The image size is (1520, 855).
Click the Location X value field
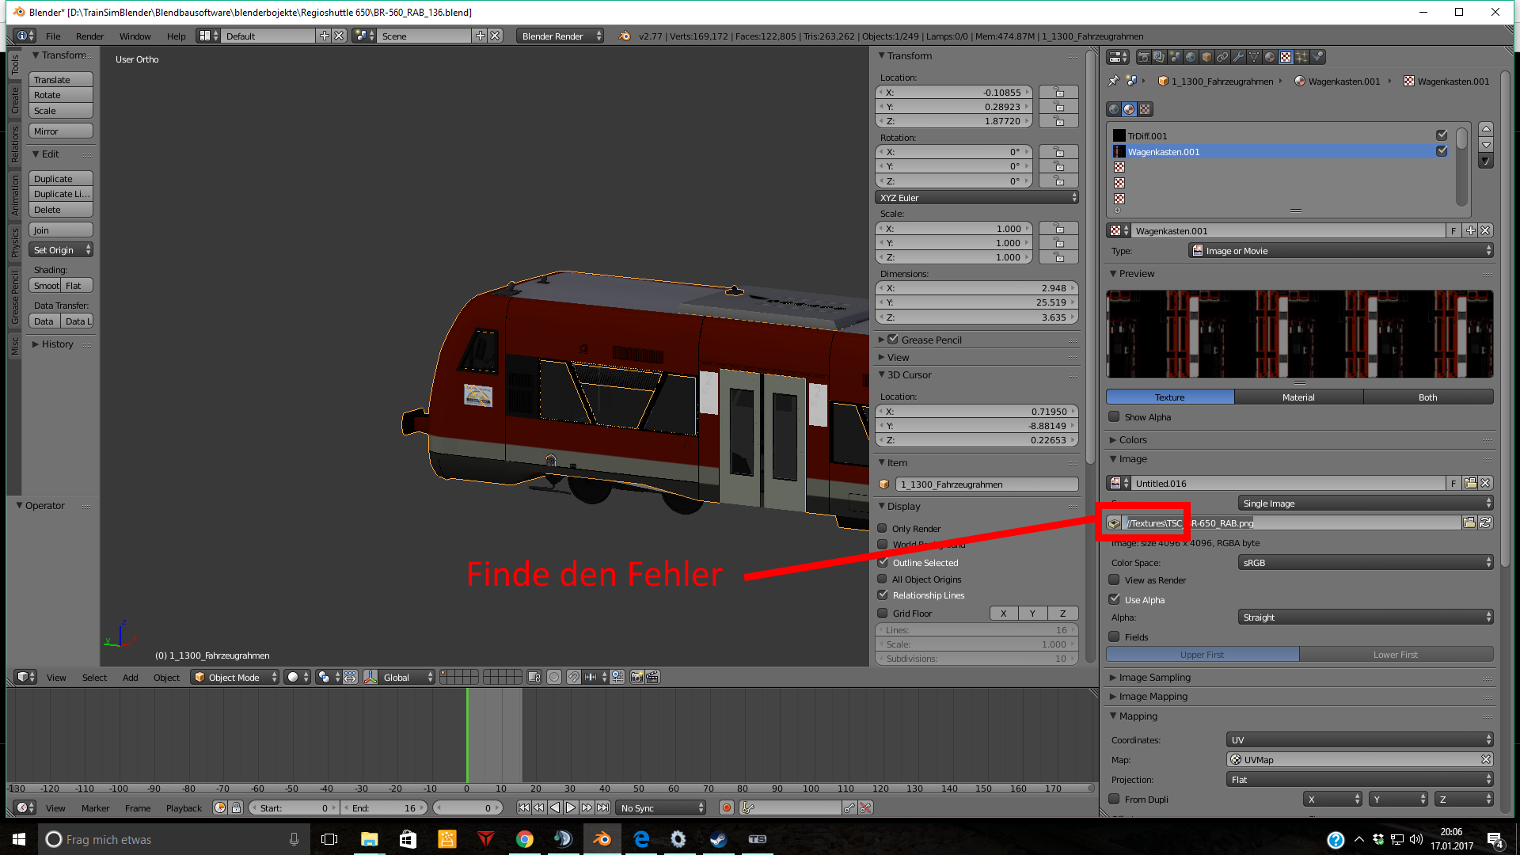[954, 92]
